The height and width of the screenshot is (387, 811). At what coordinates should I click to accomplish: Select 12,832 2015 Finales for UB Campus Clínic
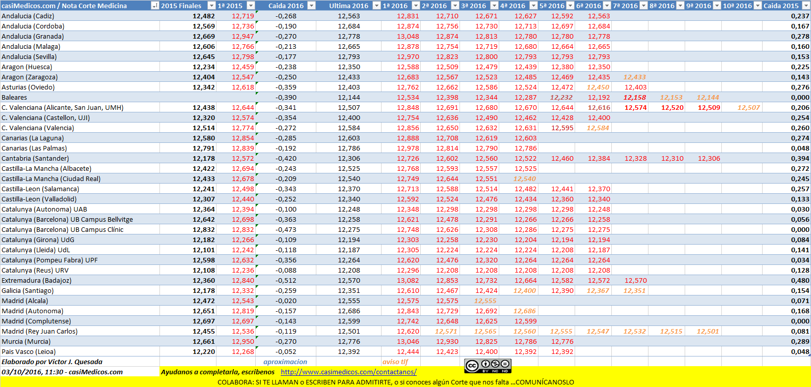(x=204, y=229)
